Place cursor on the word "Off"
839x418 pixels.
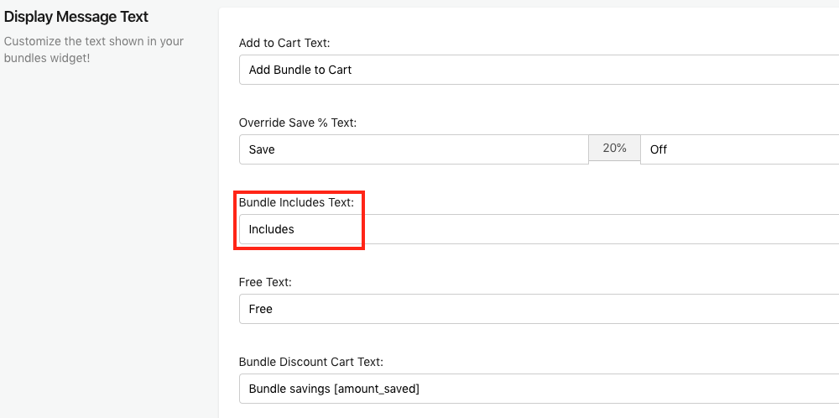click(x=658, y=149)
